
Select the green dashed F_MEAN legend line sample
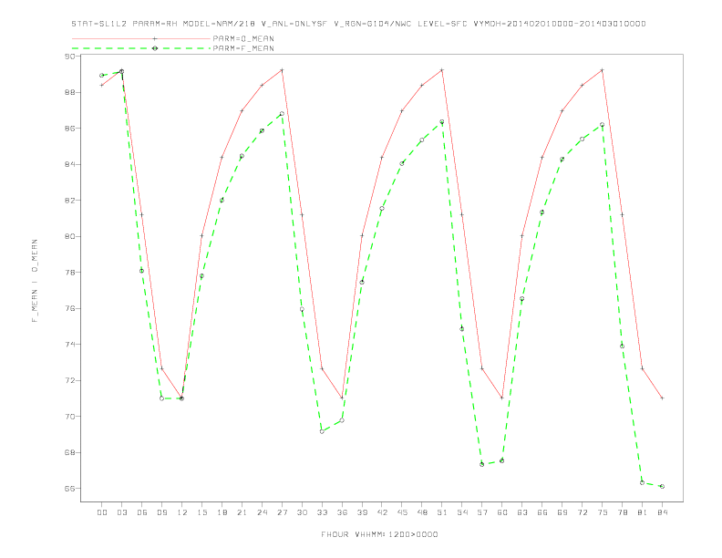(x=141, y=48)
